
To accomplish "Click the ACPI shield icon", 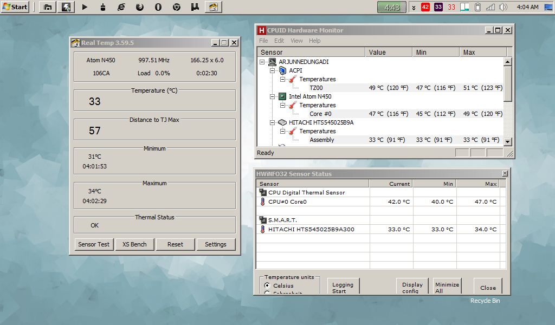I will coord(282,70).
